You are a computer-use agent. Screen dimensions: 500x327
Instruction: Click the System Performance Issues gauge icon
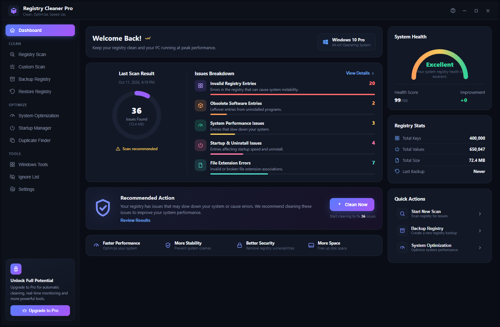point(201,125)
